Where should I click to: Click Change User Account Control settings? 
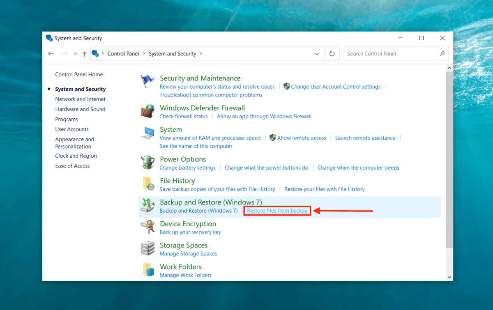pos(336,87)
